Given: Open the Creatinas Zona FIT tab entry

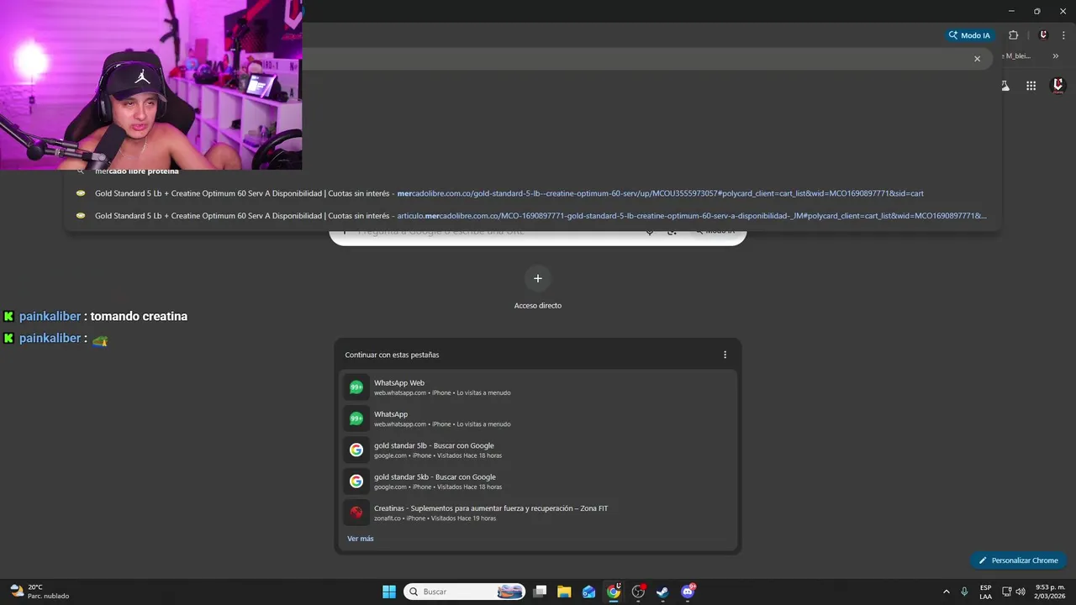Looking at the screenshot, I should (538, 513).
